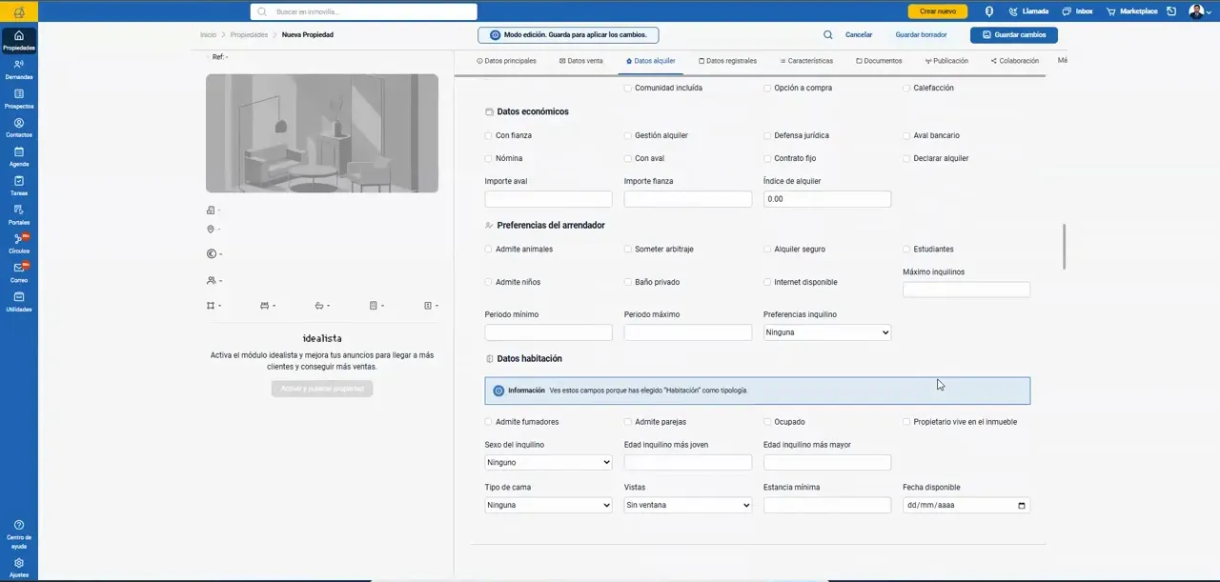The image size is (1220, 582).
Task: Click the Crear nuevo button
Action: [x=938, y=11]
